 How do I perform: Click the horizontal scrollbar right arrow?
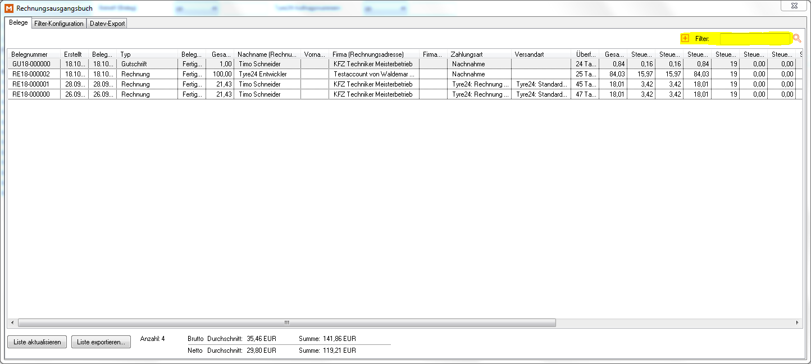point(797,323)
